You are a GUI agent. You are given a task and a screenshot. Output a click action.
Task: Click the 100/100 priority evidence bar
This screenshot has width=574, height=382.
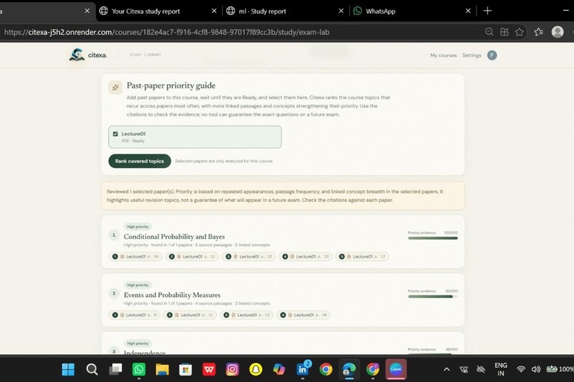click(x=433, y=238)
